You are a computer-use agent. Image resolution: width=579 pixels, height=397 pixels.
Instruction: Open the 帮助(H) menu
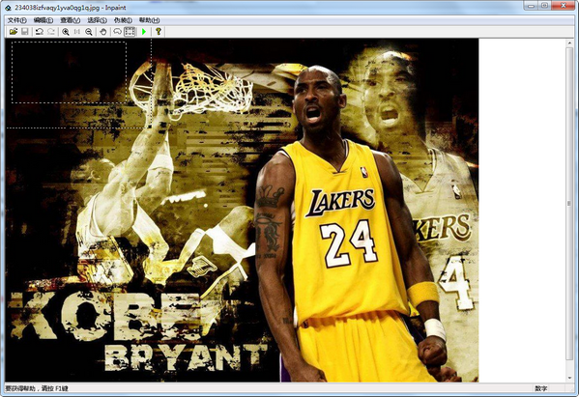pyautogui.click(x=149, y=20)
